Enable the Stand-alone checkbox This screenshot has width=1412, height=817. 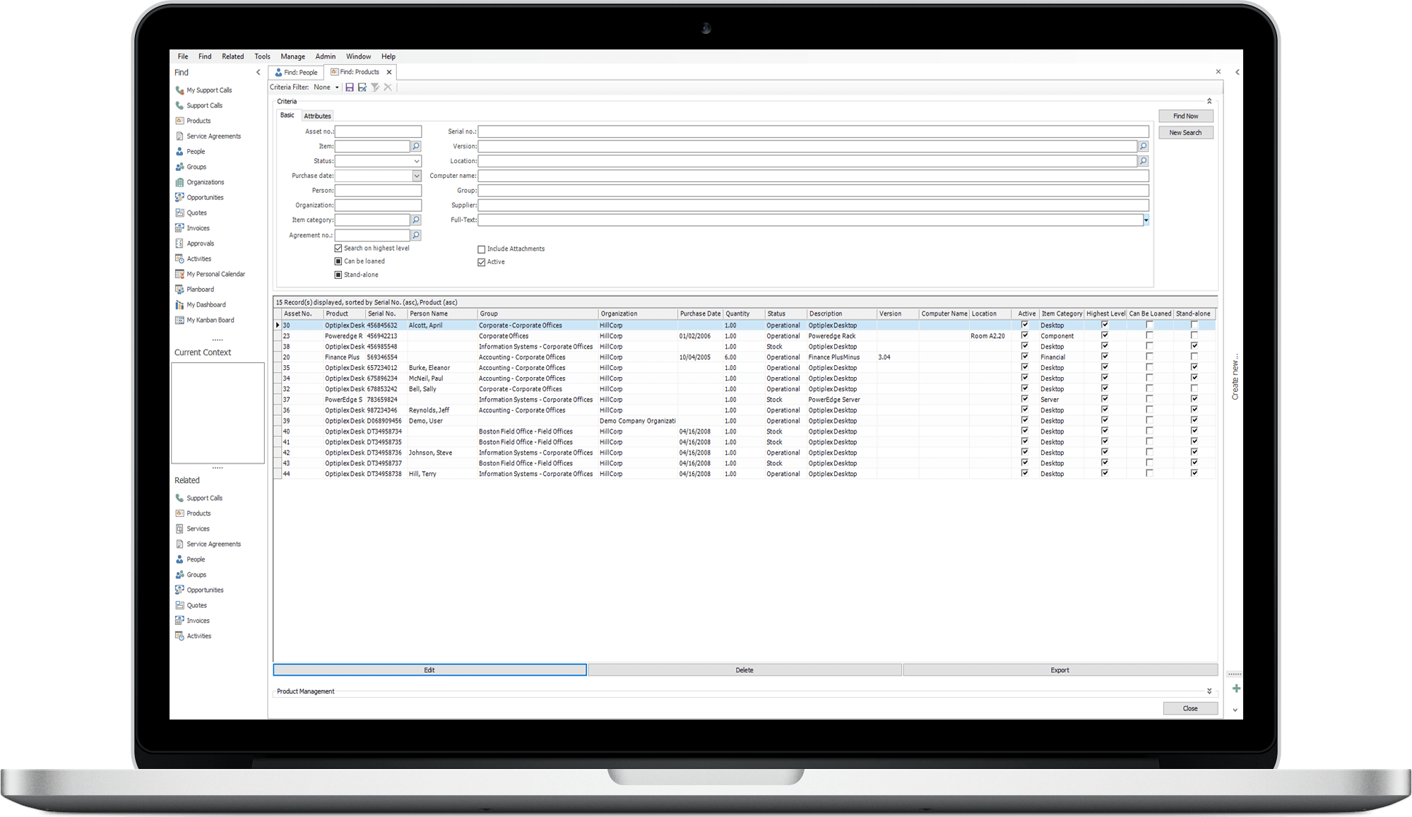coord(338,274)
